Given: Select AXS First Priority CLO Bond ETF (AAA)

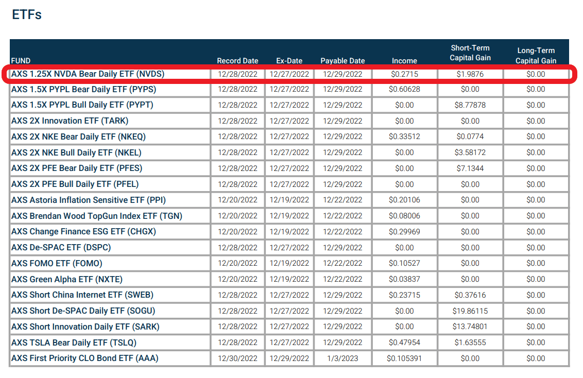Looking at the screenshot, I should (x=85, y=358).
